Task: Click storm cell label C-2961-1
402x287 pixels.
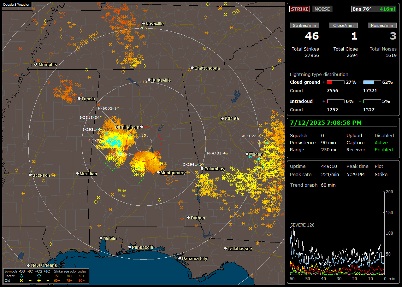Action: [x=193, y=164]
